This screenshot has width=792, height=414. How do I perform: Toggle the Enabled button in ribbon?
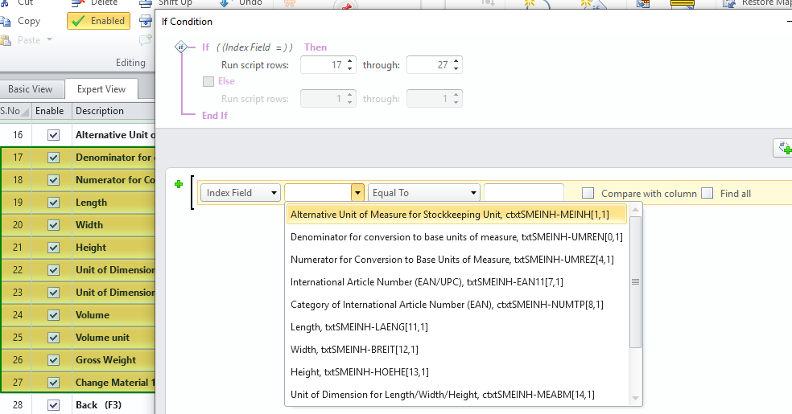[x=98, y=21]
